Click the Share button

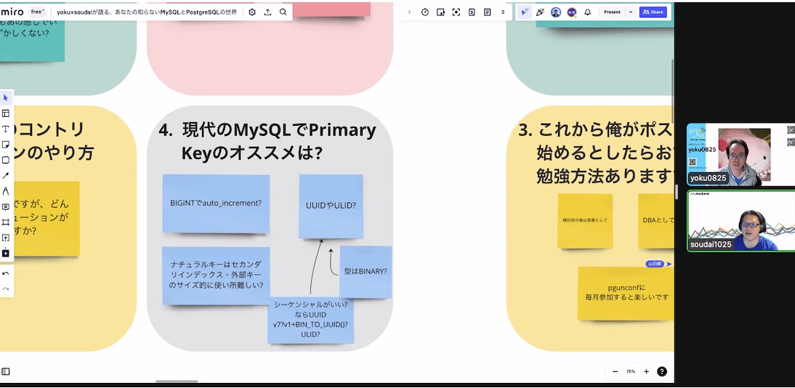pos(653,12)
